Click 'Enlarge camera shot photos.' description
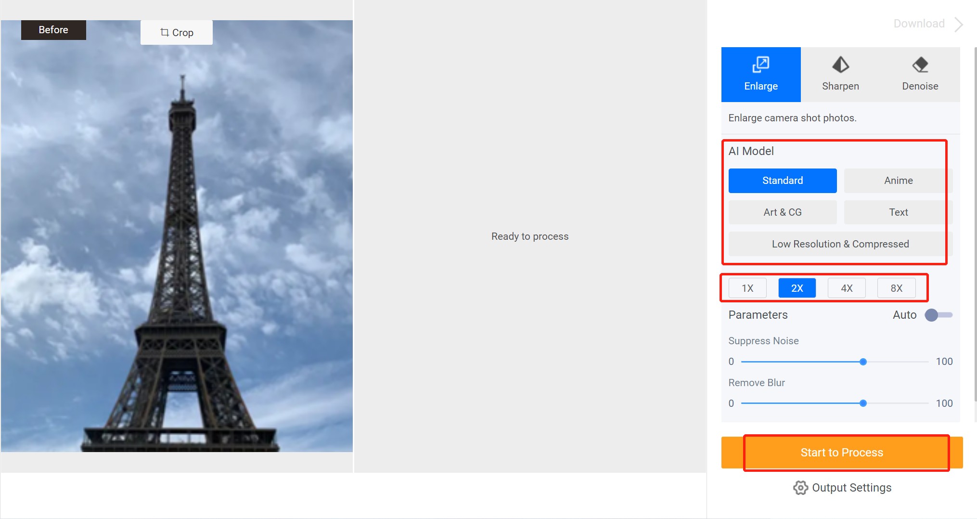977x519 pixels. pyautogui.click(x=792, y=118)
